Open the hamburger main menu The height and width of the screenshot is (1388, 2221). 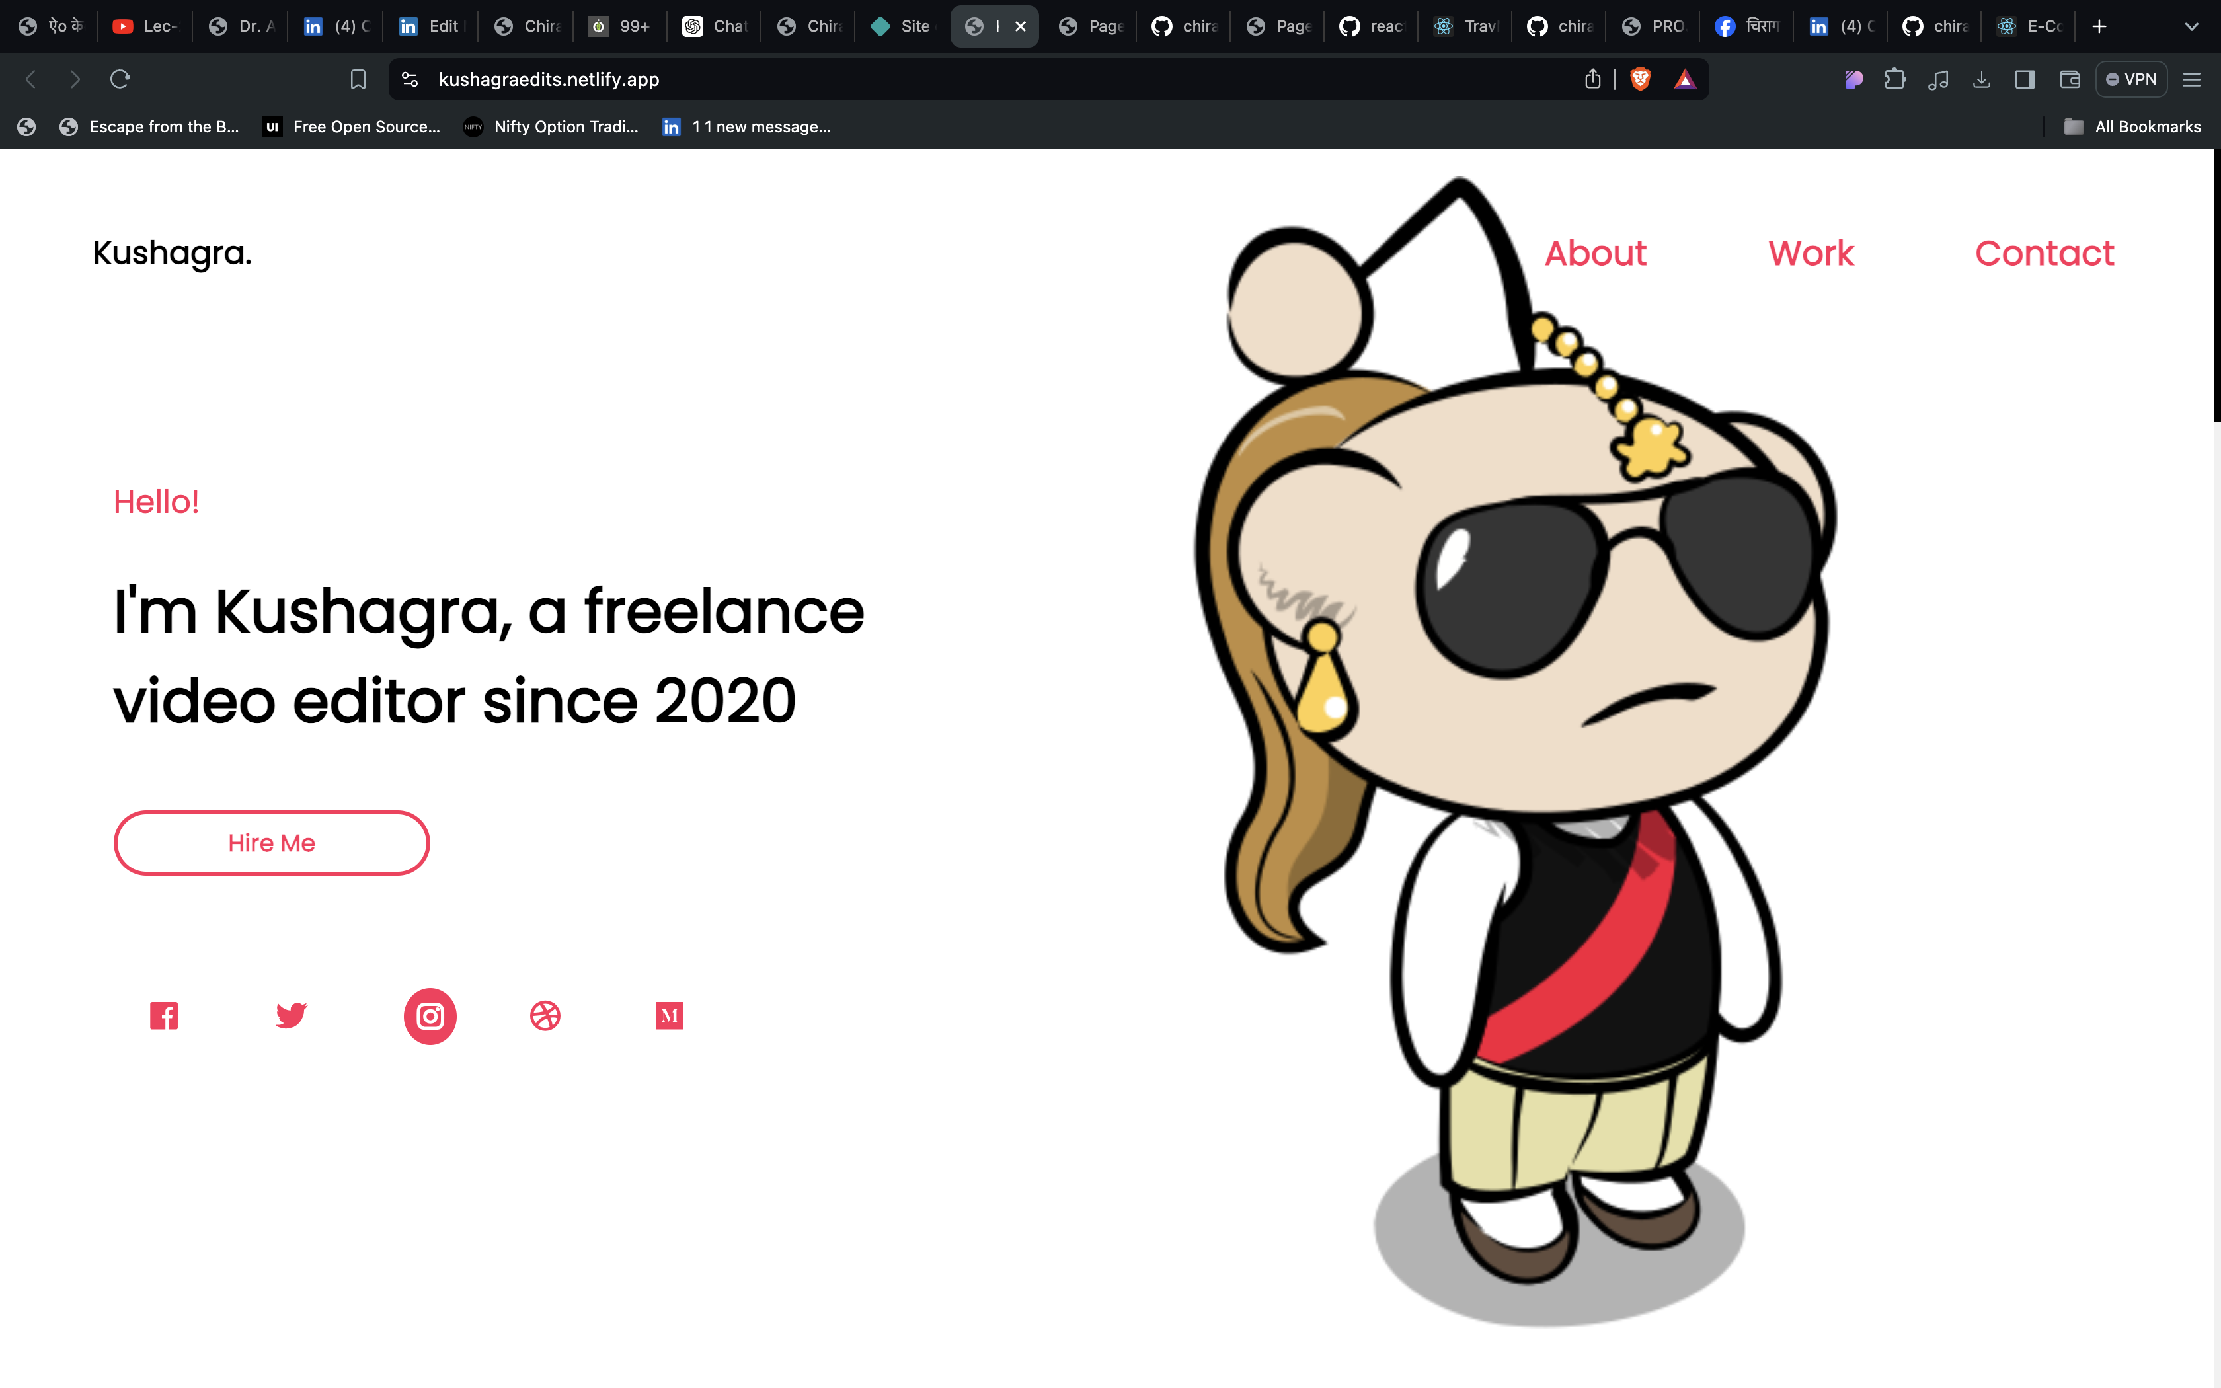[x=2192, y=79]
